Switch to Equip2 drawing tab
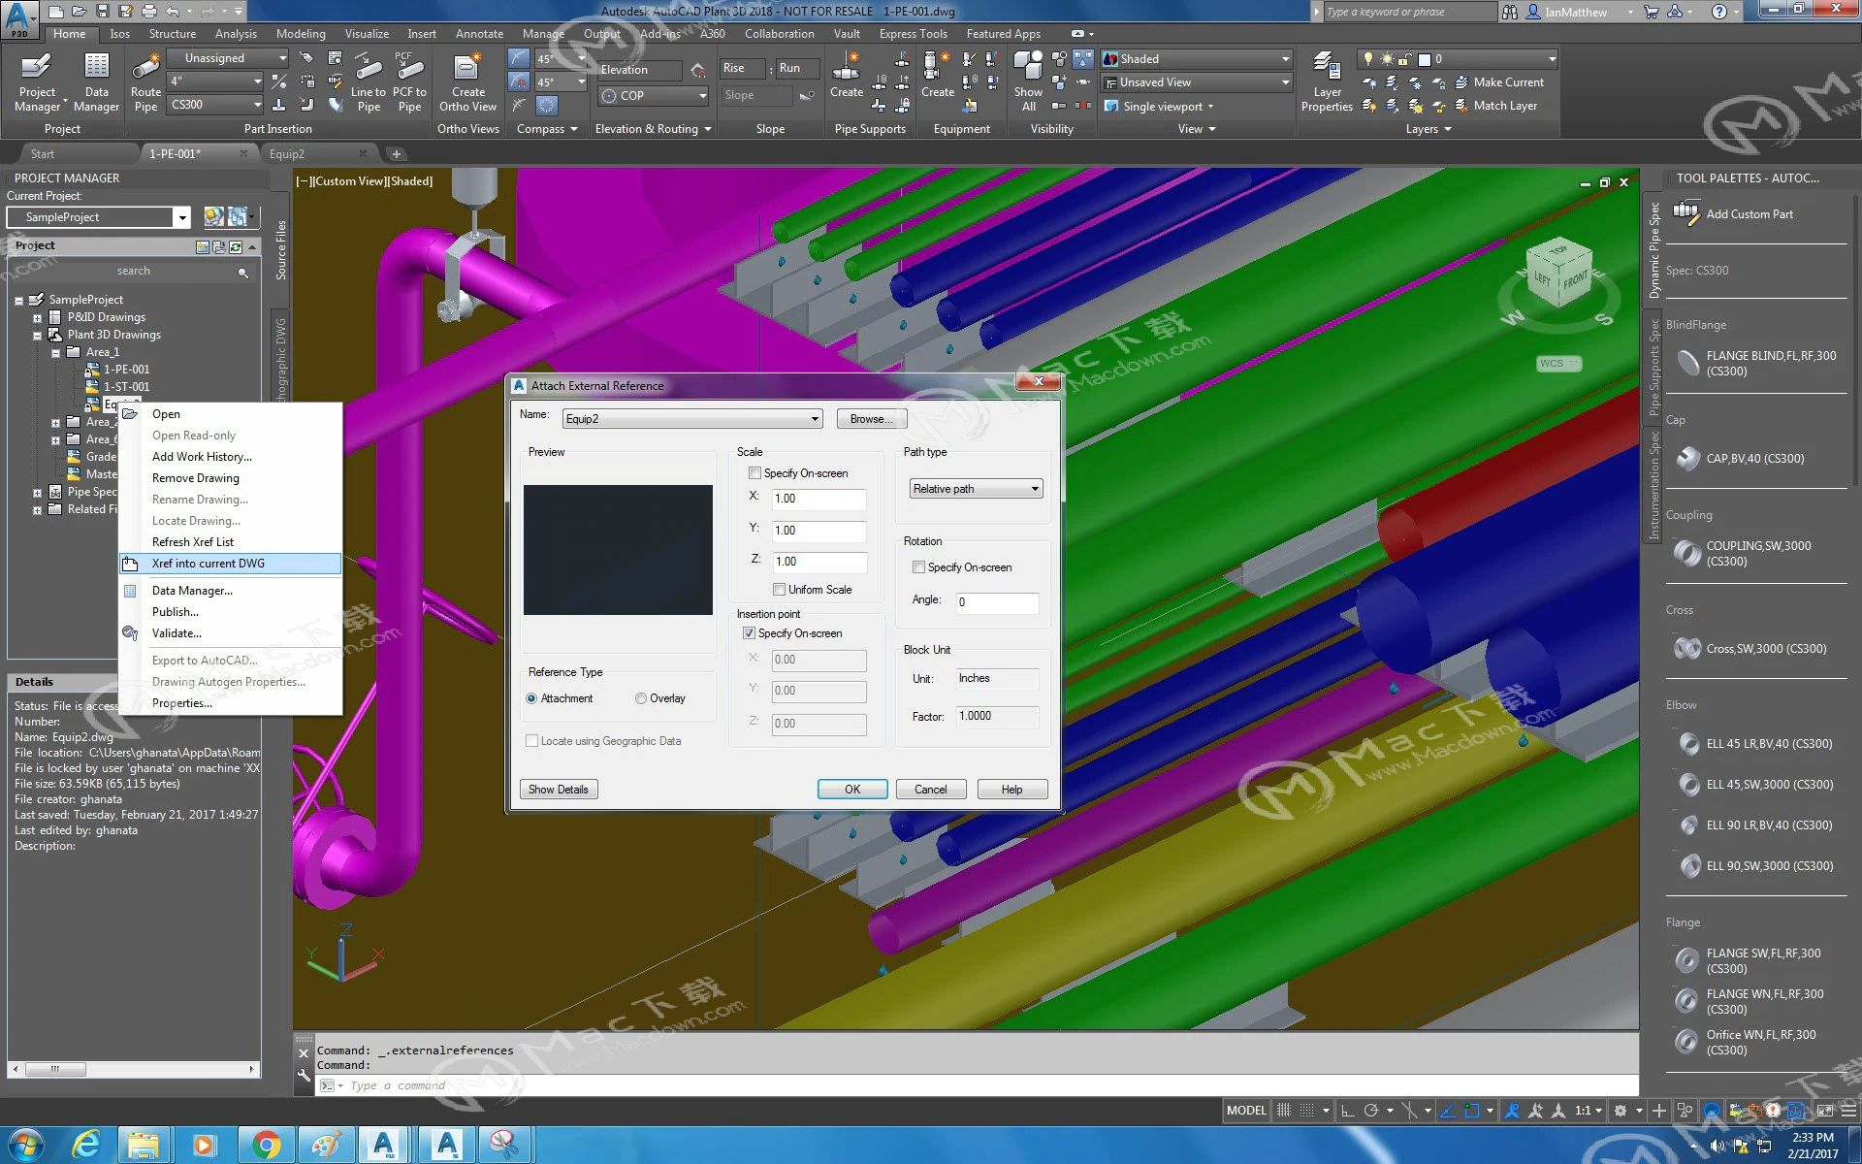 pos(287,154)
